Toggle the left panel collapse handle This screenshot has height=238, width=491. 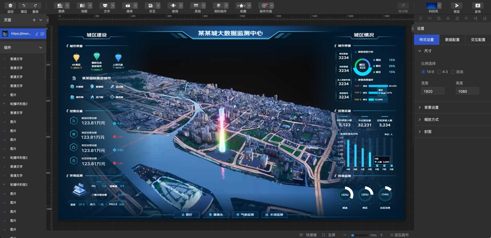coord(47,20)
